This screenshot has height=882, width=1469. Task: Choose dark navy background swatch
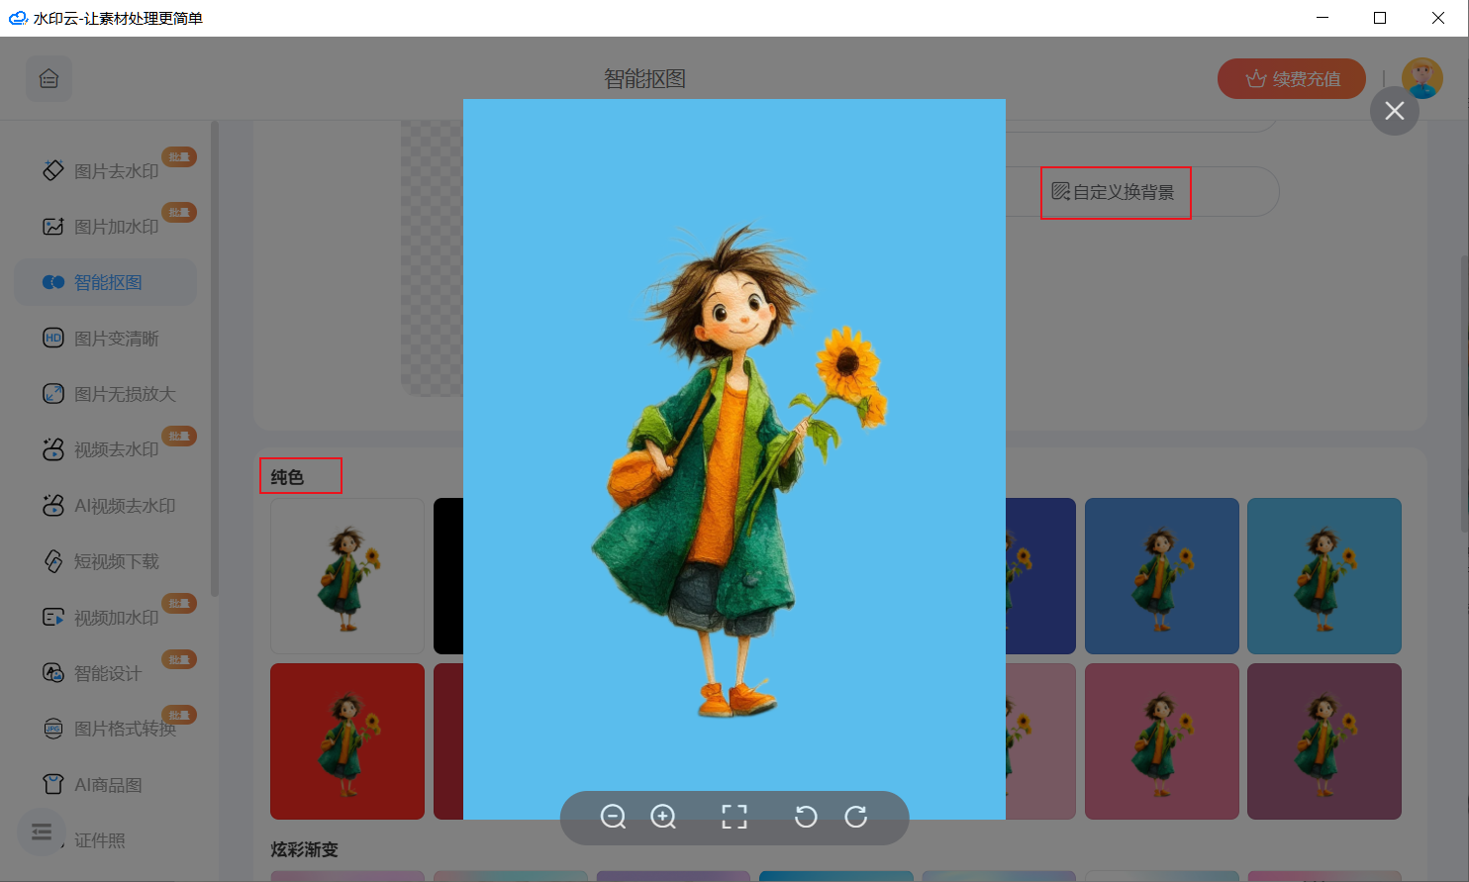pos(1040,576)
